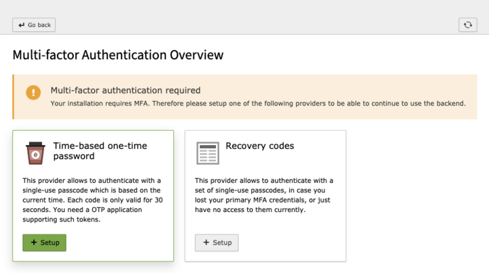The image size is (489, 273).
Task: Click the orange warning exclamation icon
Action: click(x=33, y=93)
